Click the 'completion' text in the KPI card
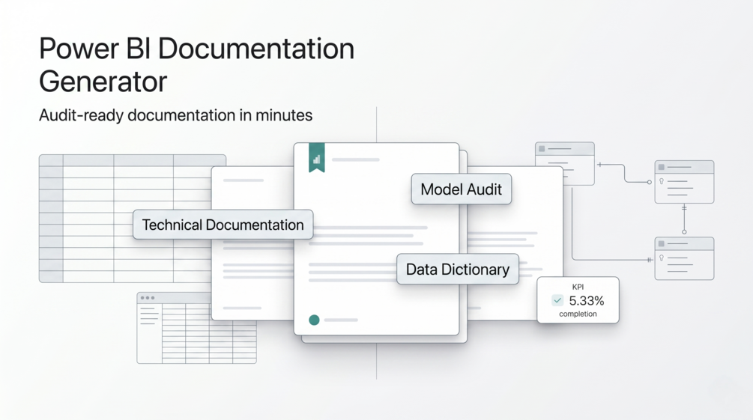 (578, 314)
